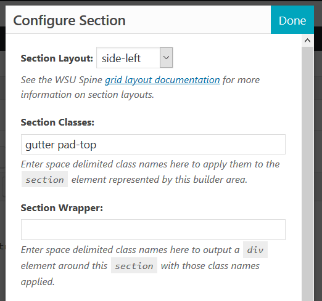Click the "Section Classes:" label
Image resolution: width=322 pixels, height=301 pixels.
57,122
